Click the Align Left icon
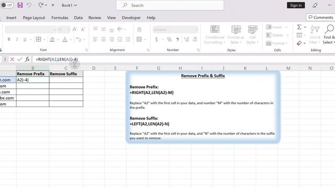Viewport: 335px width, 188px height. pyautogui.click(x=95, y=39)
